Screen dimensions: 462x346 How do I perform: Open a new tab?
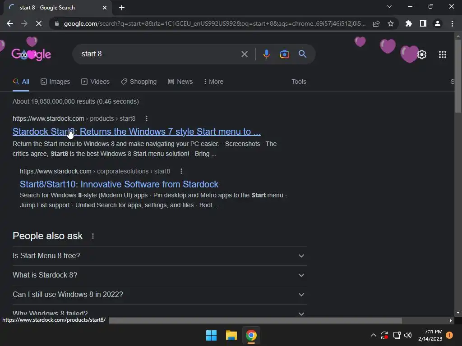click(122, 8)
